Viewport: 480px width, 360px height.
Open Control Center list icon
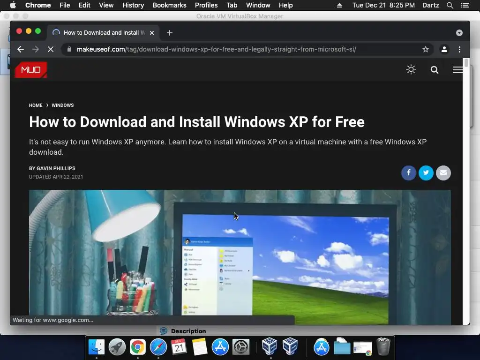[x=465, y=5]
